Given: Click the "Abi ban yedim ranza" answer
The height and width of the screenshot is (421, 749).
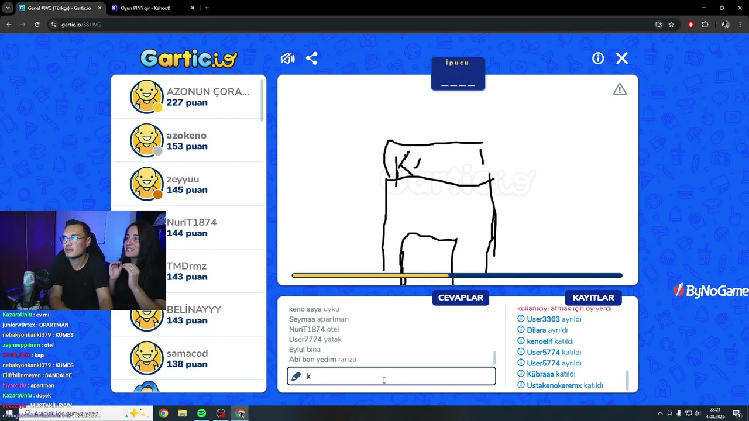Looking at the screenshot, I should tap(322, 360).
